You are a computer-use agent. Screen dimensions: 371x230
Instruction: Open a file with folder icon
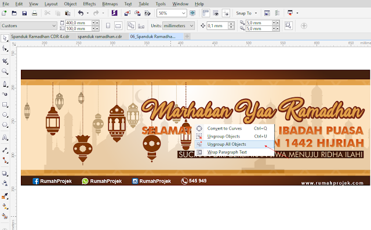tap(14, 13)
